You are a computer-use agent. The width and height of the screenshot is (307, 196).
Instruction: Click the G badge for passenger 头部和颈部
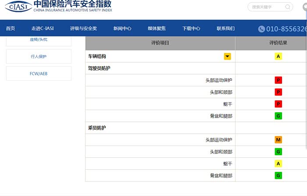(x=278, y=152)
